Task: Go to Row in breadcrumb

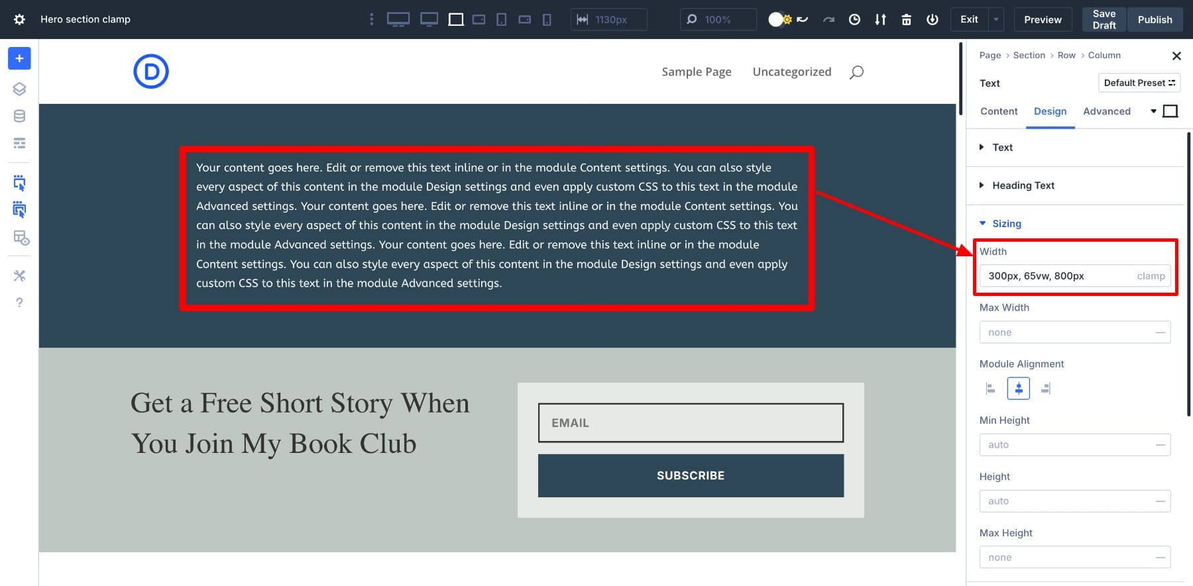Action: (1066, 55)
